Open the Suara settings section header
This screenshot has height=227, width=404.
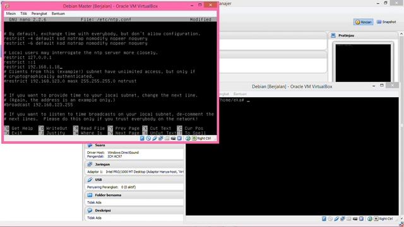(x=134, y=145)
